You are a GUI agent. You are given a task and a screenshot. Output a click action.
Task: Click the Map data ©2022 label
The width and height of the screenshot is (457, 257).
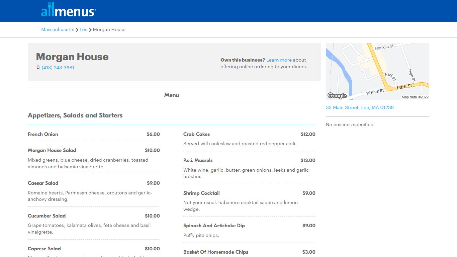415,97
